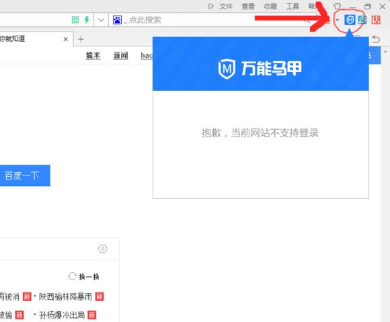Click the restore closed tab undo icon
Viewport: 390px width, 322px height.
coord(376,39)
